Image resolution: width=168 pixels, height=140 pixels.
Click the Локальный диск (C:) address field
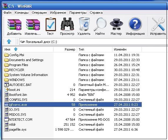click(93, 42)
